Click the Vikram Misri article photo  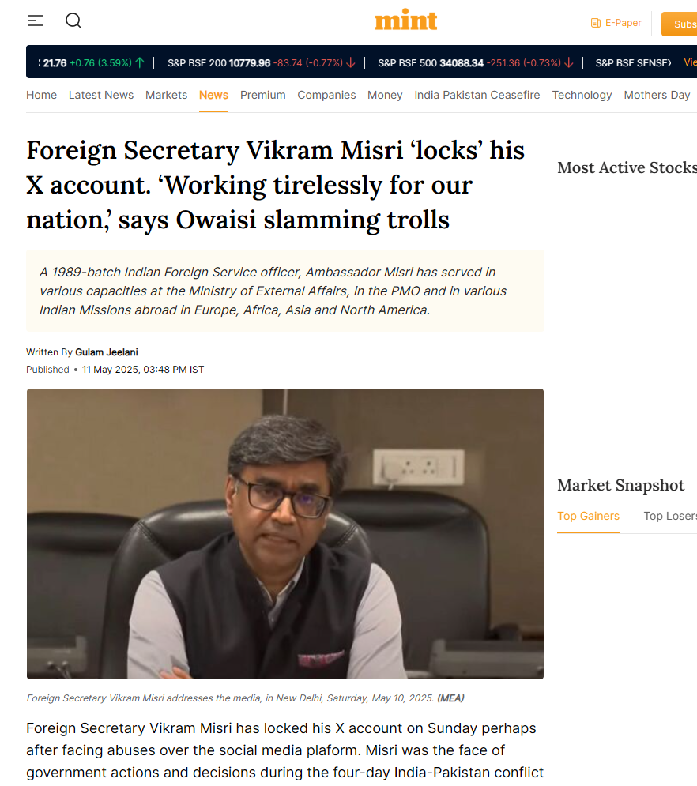285,534
